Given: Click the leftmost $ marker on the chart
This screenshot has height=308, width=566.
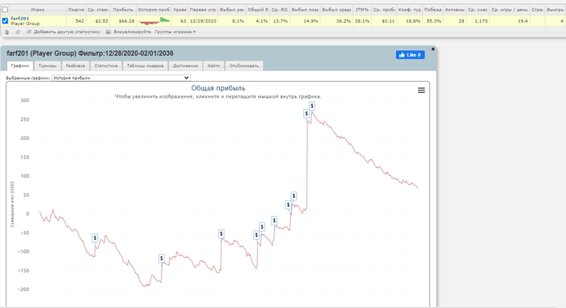Looking at the screenshot, I should click(x=95, y=238).
